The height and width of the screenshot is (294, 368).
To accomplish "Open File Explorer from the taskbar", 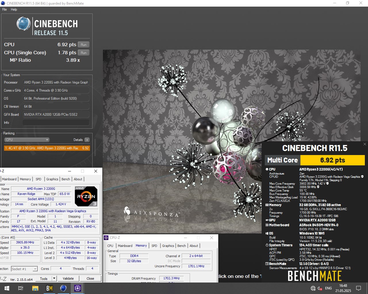I will 35,288.
